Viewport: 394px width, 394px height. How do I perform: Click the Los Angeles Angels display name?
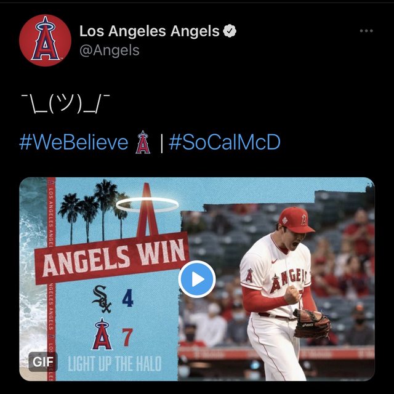click(149, 31)
